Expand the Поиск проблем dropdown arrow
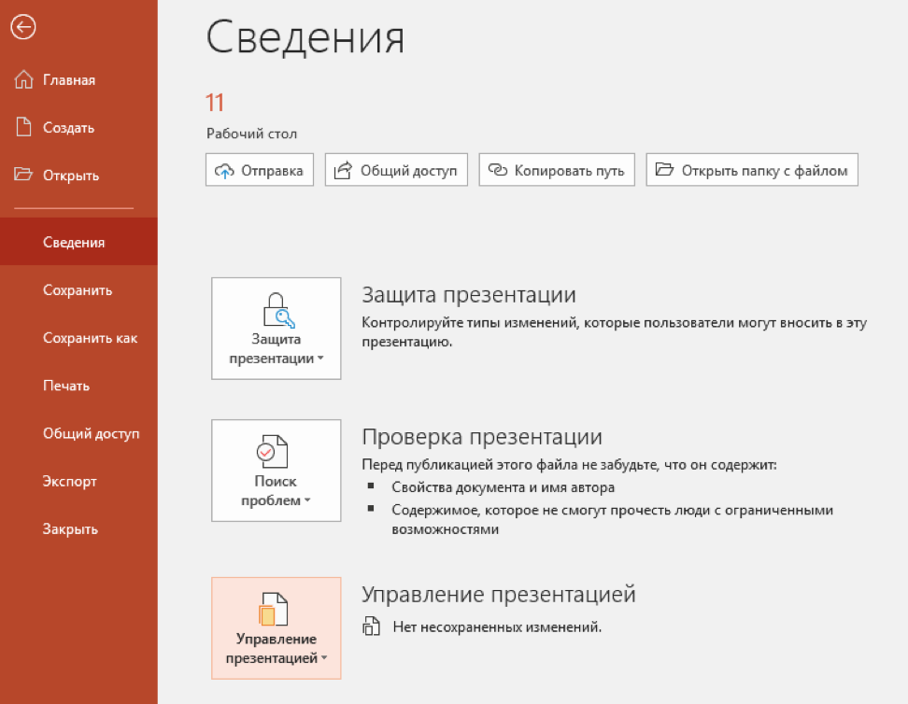 click(x=307, y=500)
